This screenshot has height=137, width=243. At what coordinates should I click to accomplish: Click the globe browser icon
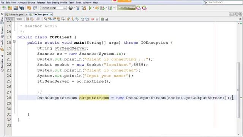(71, 8)
